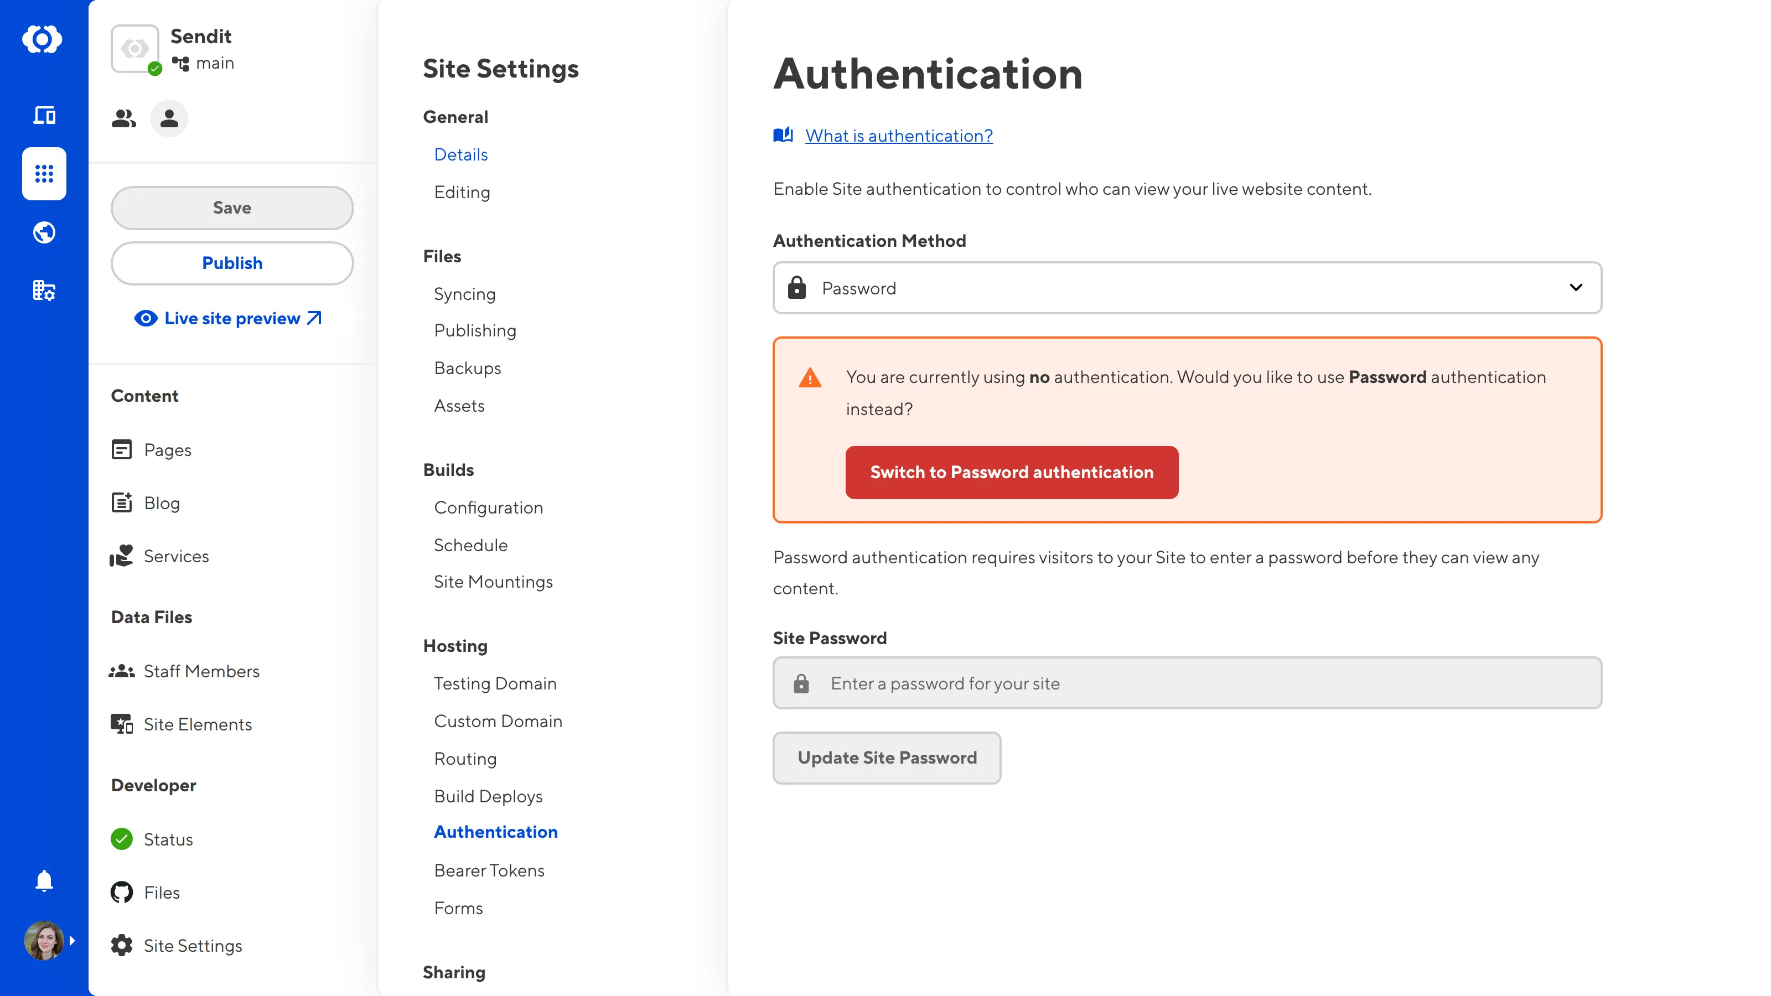The width and height of the screenshot is (1771, 996).
Task: Open the What is authentication link
Action: (899, 136)
